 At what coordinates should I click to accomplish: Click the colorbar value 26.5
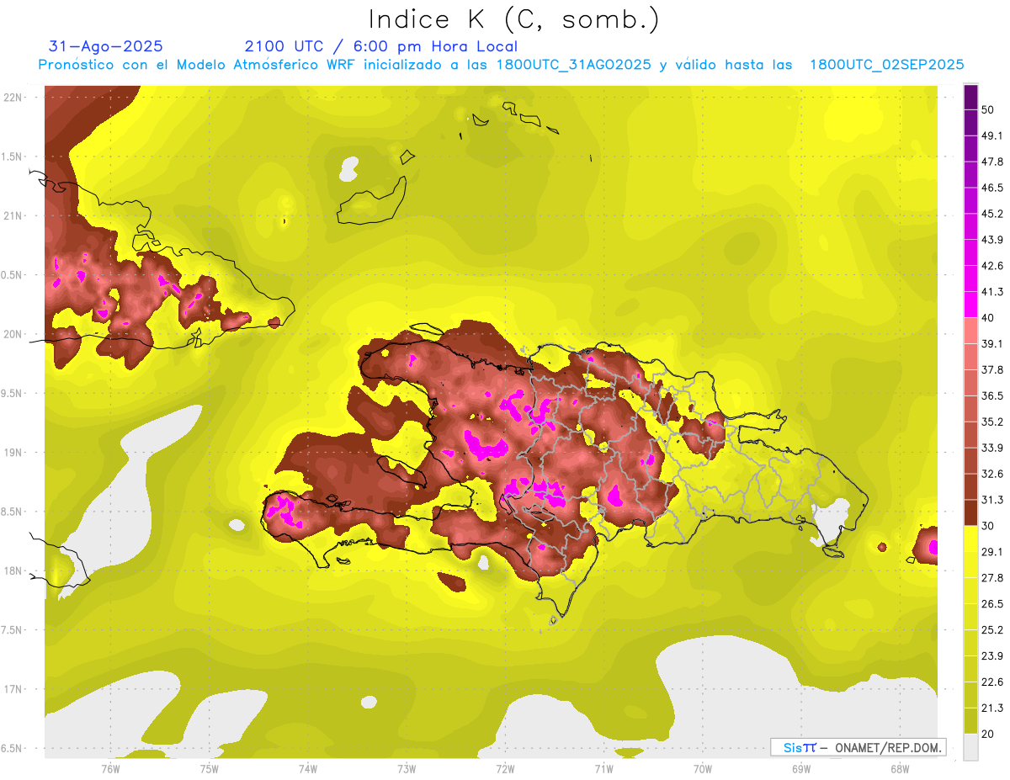pos(991,604)
